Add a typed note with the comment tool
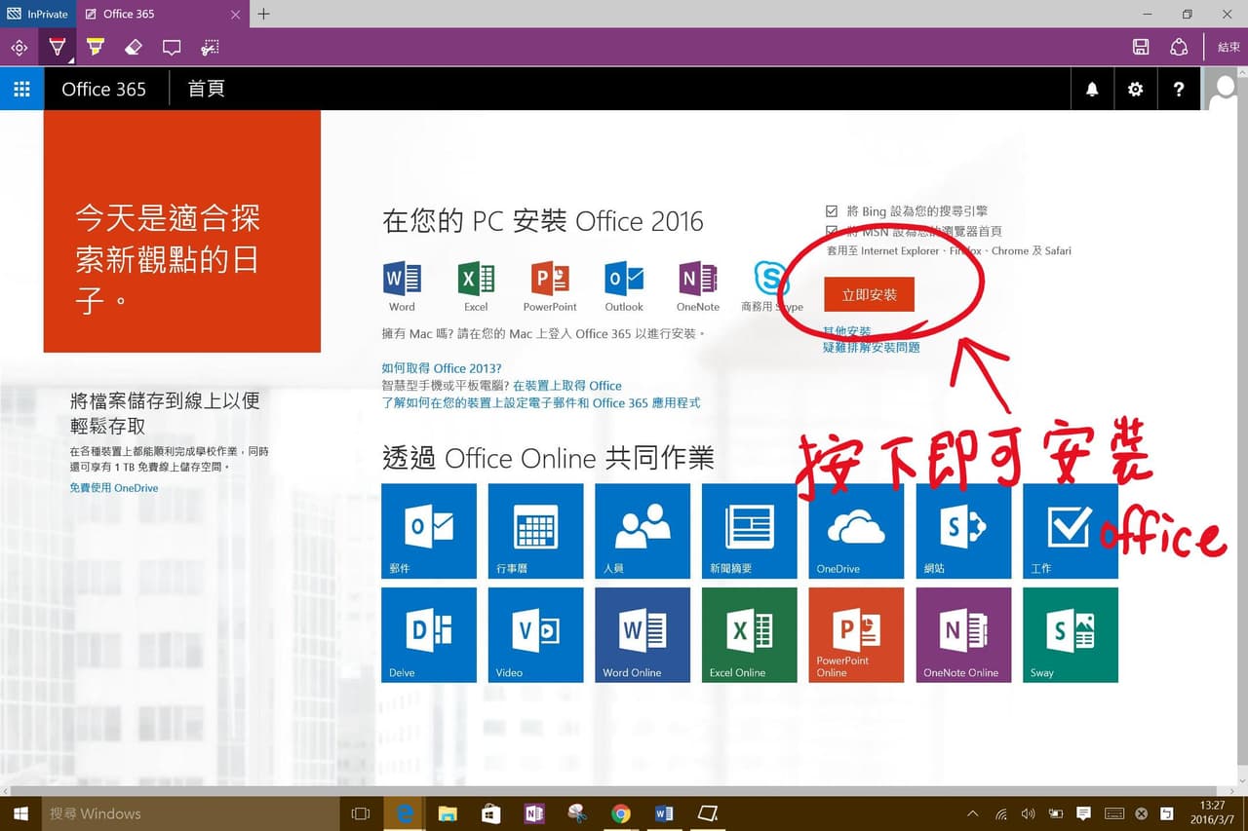The width and height of the screenshot is (1248, 831). pyautogui.click(x=172, y=47)
